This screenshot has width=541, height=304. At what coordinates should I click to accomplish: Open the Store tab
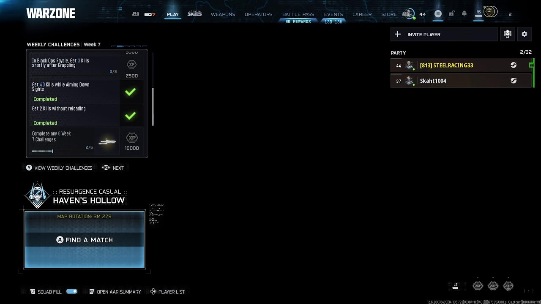click(x=389, y=14)
